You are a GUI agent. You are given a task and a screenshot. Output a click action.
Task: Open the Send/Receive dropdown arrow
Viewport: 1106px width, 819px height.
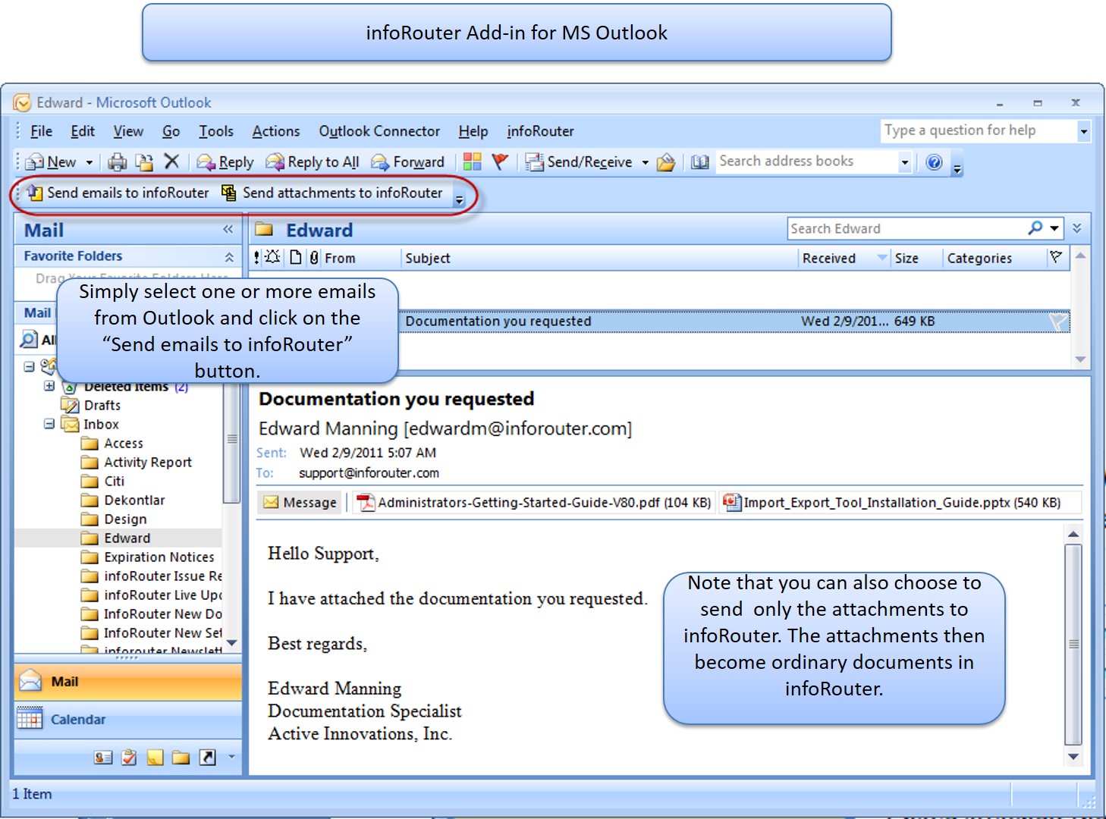645,162
